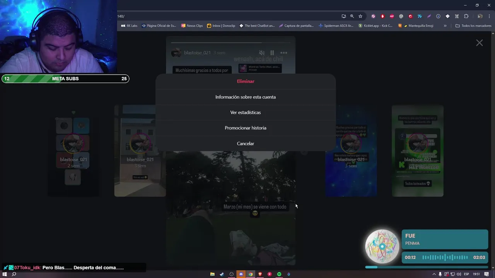
Task: Click the zoom magnifier in address bar
Action: pyautogui.click(x=352, y=16)
